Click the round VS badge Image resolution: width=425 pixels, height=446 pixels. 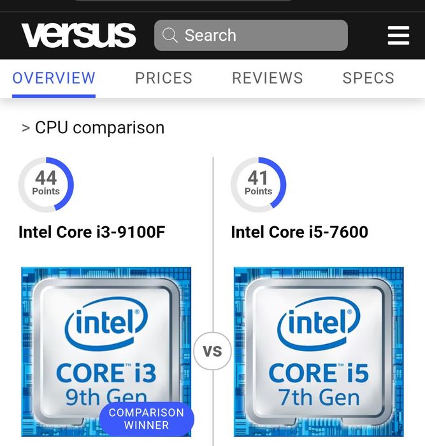[x=213, y=351]
